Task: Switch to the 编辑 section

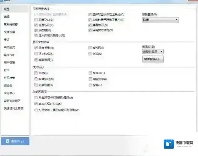Action: tap(7, 17)
